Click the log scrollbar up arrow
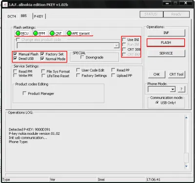The image size is (195, 183). [x=186, y=117]
